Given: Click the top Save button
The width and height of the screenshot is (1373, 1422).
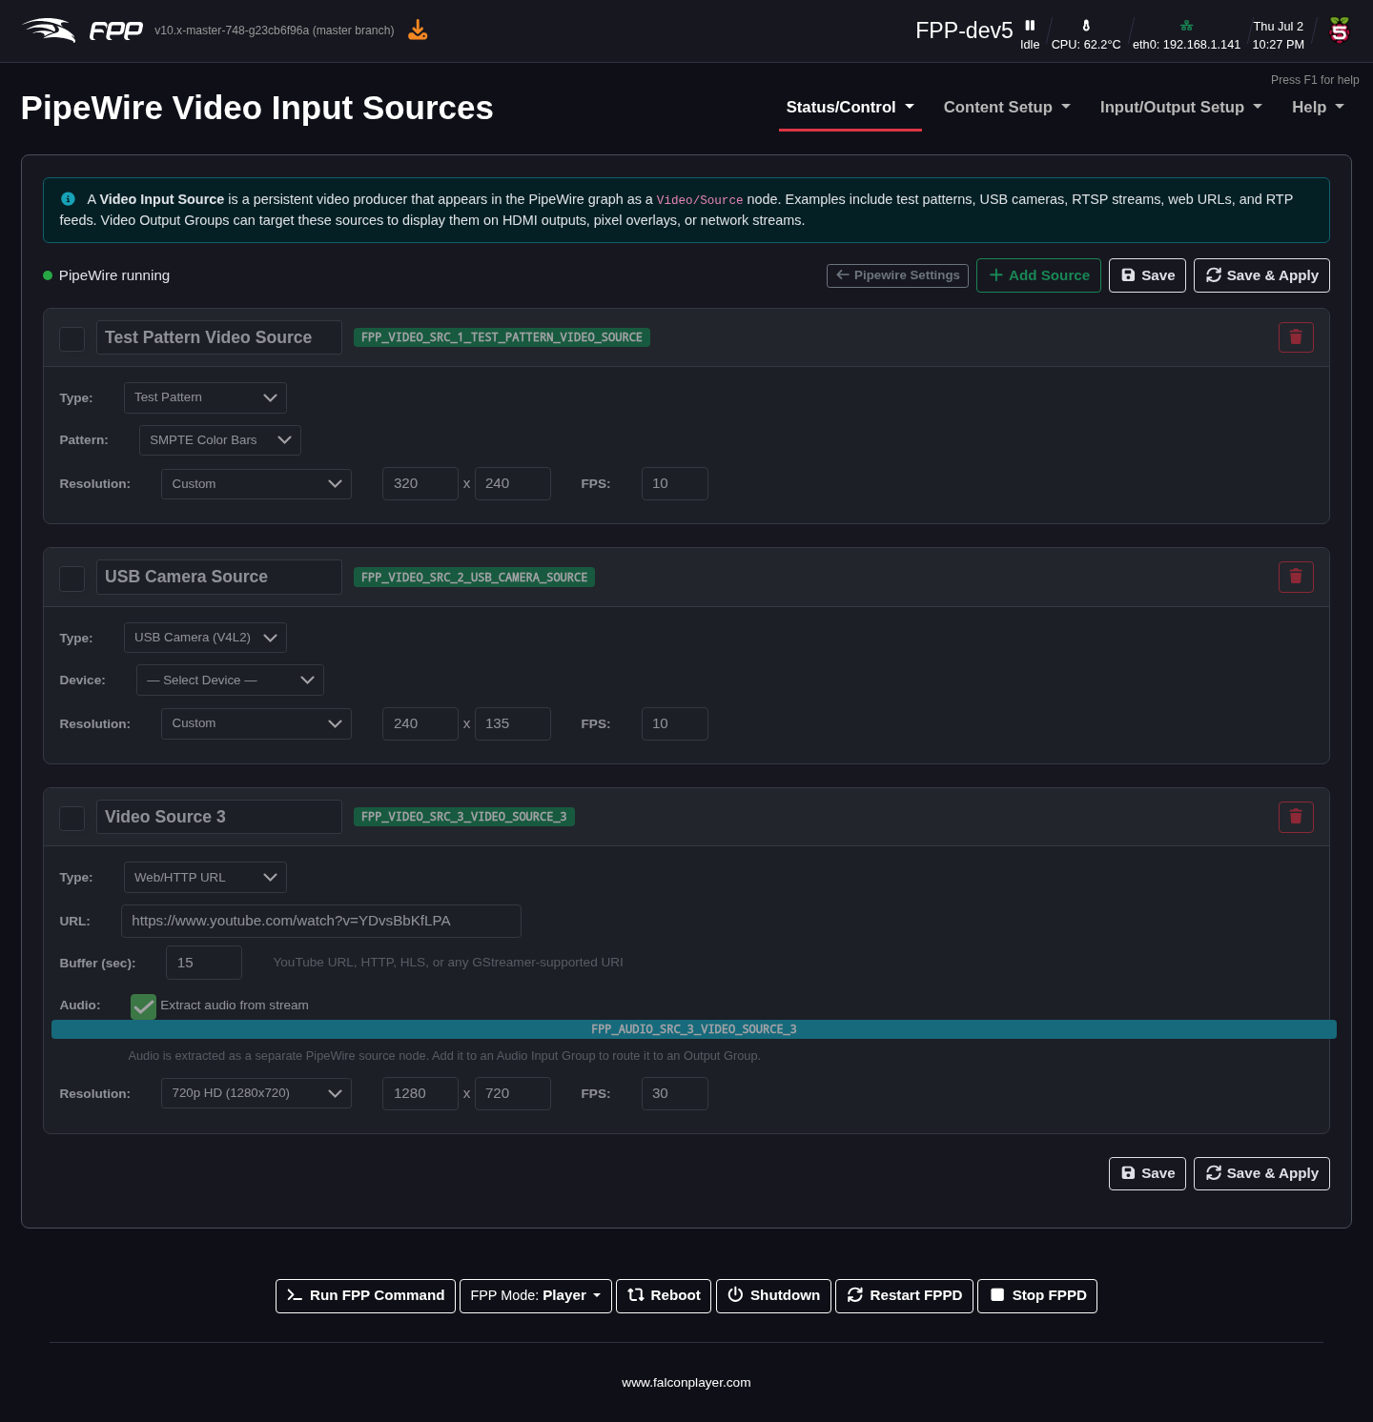Looking at the screenshot, I should coord(1147,275).
